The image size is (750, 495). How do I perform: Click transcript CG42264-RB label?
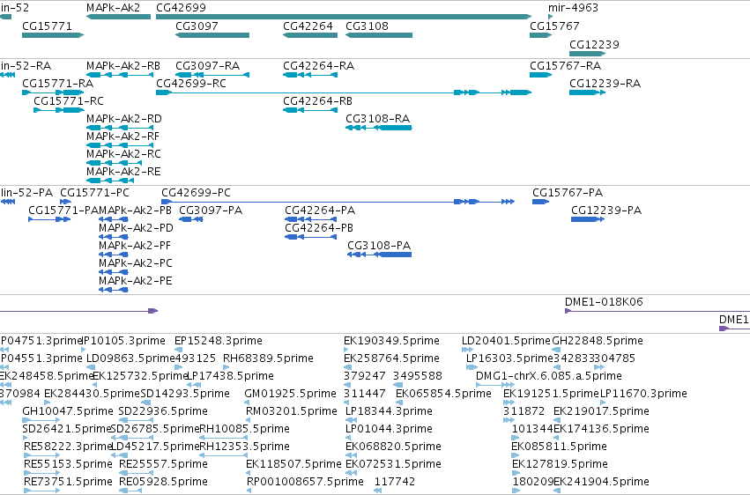tap(317, 100)
